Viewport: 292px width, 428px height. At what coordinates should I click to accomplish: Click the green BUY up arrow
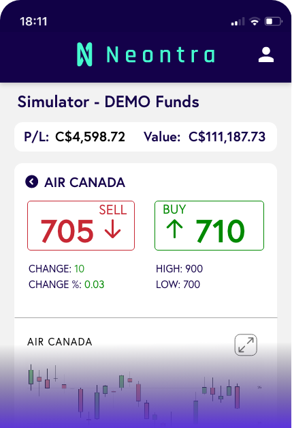point(174,229)
